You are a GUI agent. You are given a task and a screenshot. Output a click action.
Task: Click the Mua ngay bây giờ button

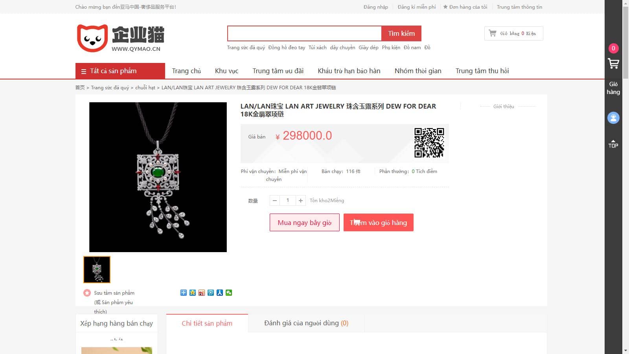click(x=305, y=223)
